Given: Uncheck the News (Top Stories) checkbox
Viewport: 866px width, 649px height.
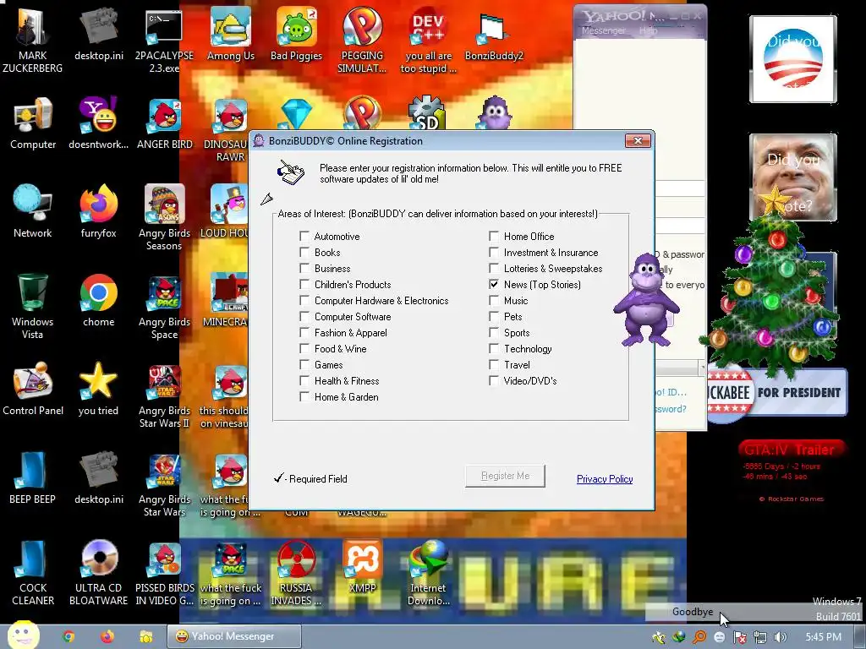Looking at the screenshot, I should (494, 284).
